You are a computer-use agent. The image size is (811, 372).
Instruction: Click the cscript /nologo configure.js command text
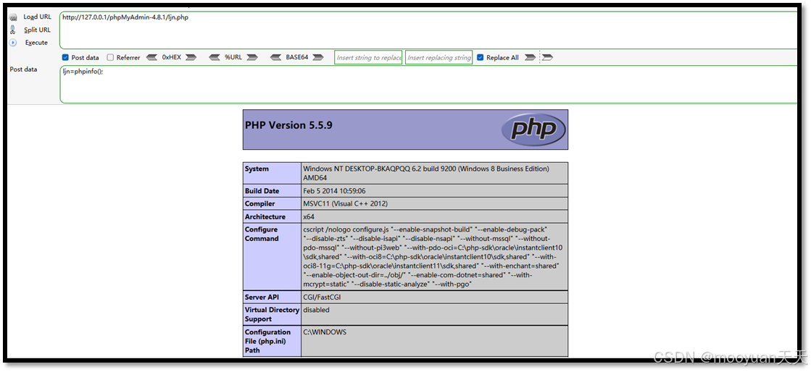click(x=433, y=257)
